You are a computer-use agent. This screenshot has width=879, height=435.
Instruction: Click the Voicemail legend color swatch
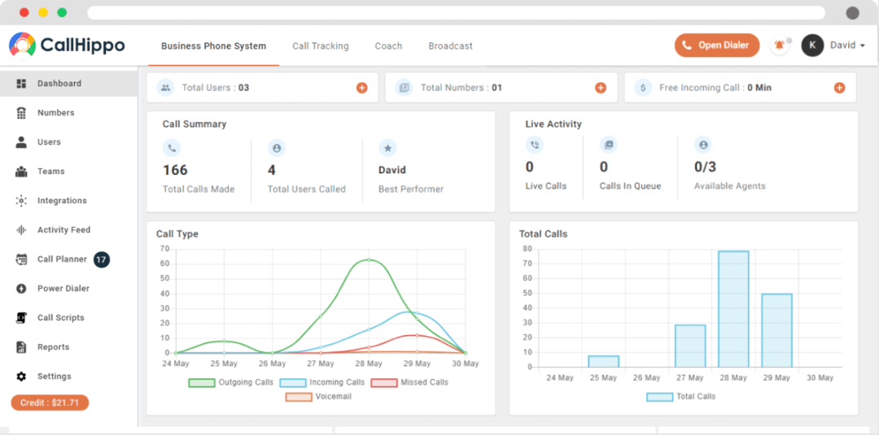click(x=298, y=397)
